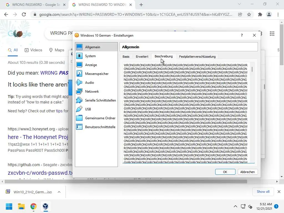
Task: Open taskbar clock showing 5:32 AM
Action: [264, 206]
